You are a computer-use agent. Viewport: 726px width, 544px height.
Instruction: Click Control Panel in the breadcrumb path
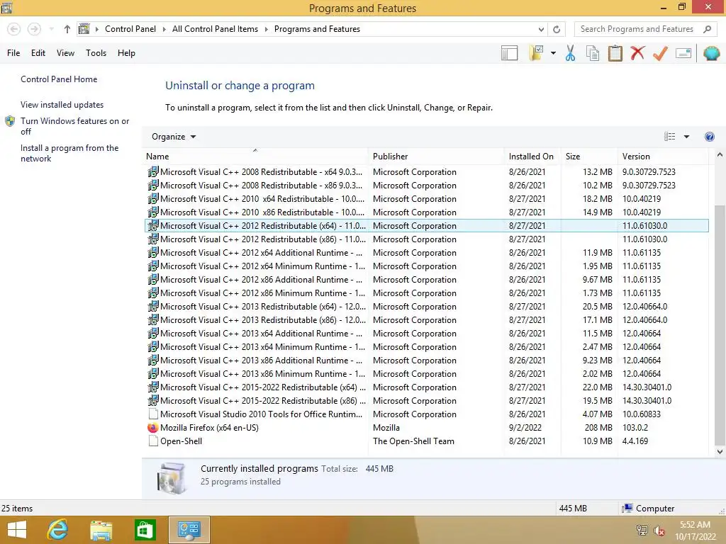coord(130,29)
